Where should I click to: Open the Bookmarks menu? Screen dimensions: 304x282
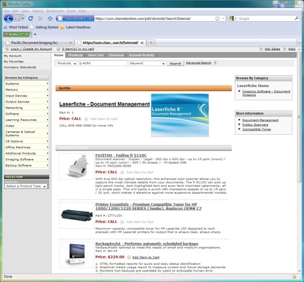coord(55,11)
